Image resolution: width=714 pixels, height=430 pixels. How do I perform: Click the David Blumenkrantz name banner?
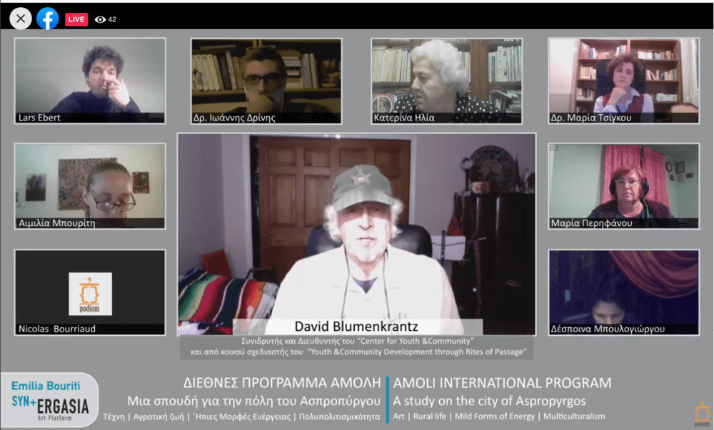pyautogui.click(x=356, y=327)
